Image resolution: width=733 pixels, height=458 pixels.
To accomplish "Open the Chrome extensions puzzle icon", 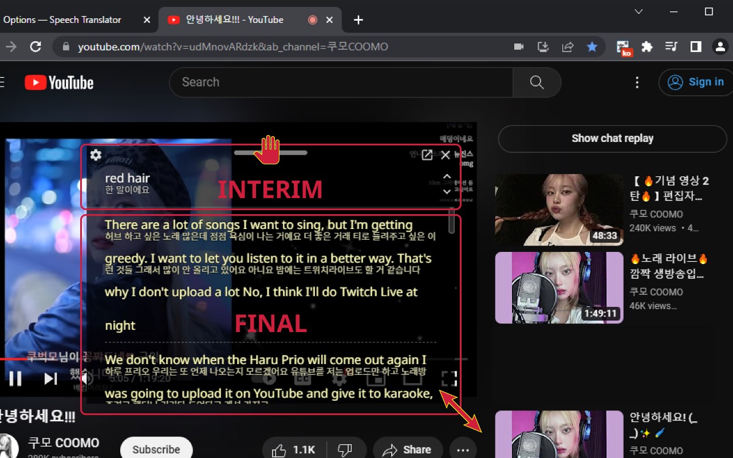I will point(647,47).
